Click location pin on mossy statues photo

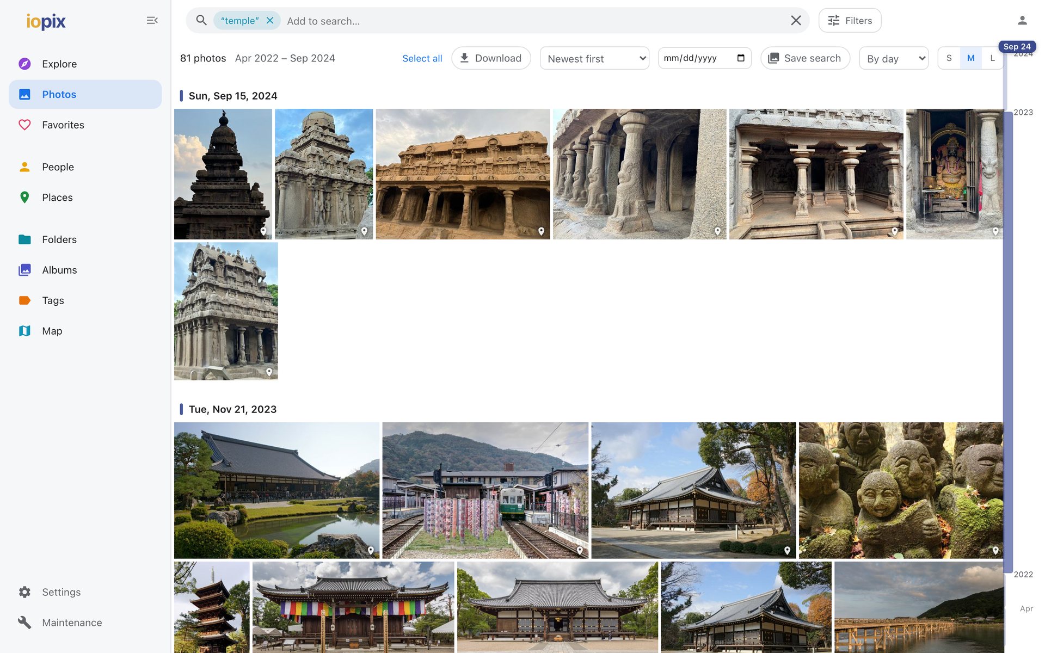[x=995, y=550]
